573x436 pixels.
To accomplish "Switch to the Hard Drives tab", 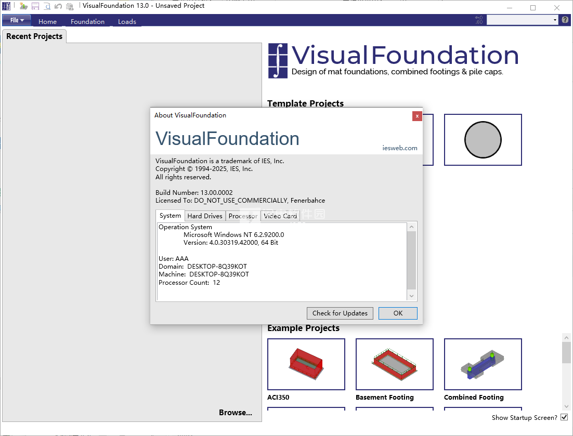I will [x=205, y=216].
